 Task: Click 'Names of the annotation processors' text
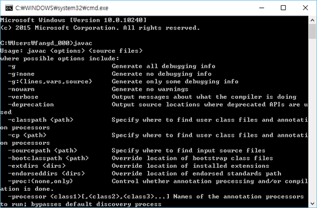[239, 197]
